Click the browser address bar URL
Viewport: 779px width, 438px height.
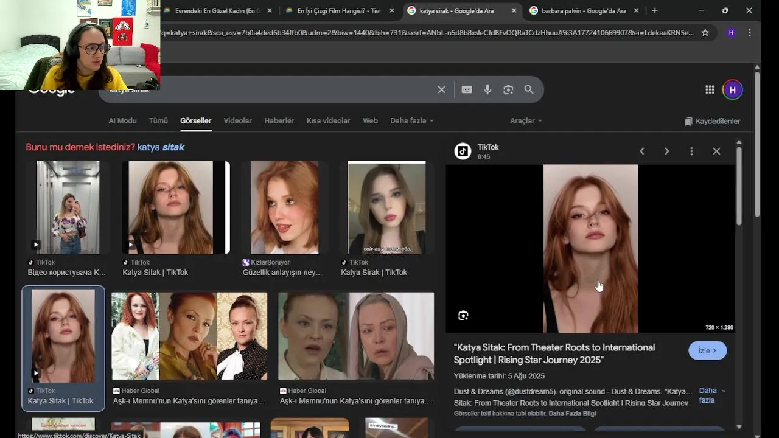[x=426, y=33]
